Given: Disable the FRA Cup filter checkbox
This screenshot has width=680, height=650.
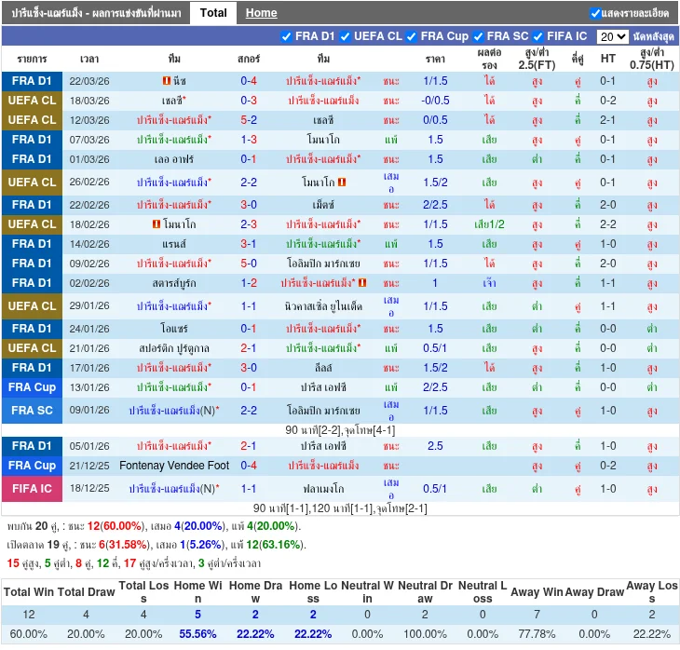Looking at the screenshot, I should pyautogui.click(x=411, y=36).
